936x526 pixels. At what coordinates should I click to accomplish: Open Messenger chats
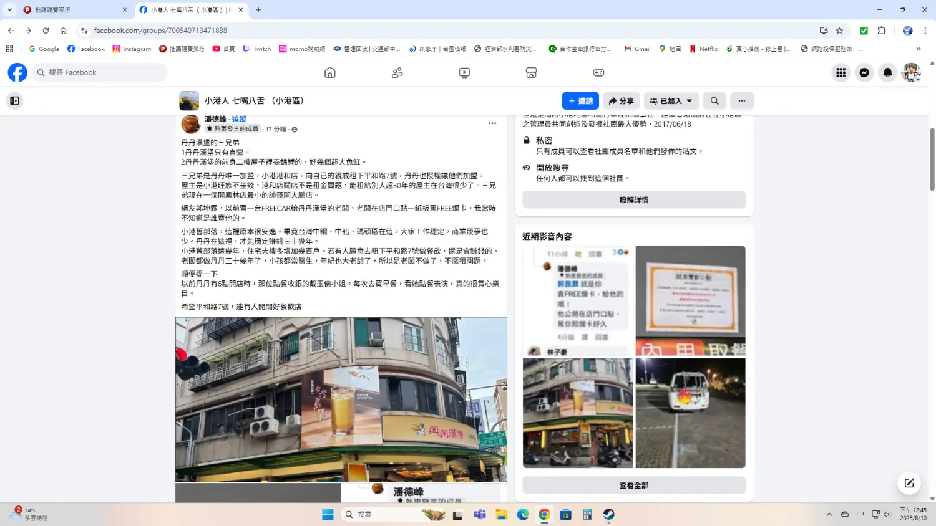click(x=864, y=72)
